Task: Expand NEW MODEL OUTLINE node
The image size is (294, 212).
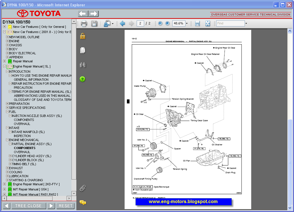Action: click(x=7, y=37)
